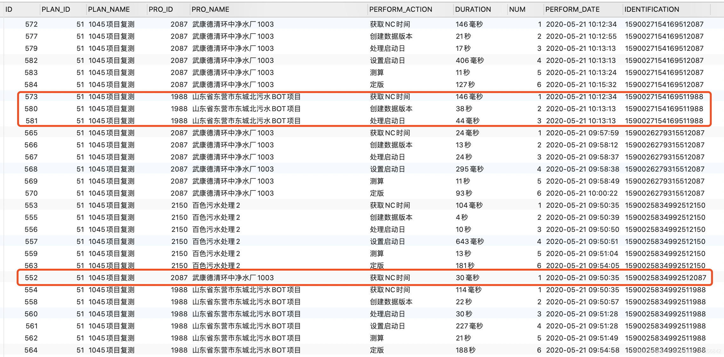
Task: Select date cell 2020-05-21 10:15:32
Action: (x=581, y=84)
